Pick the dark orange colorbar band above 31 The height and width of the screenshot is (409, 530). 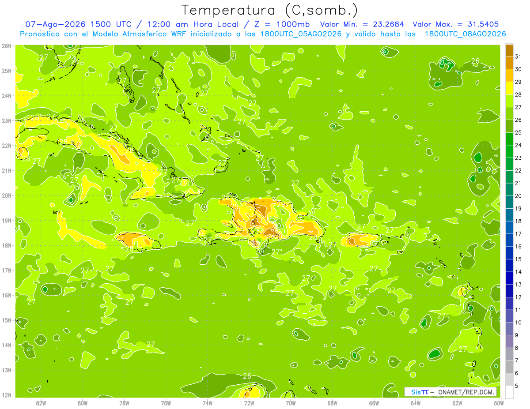[509, 50]
